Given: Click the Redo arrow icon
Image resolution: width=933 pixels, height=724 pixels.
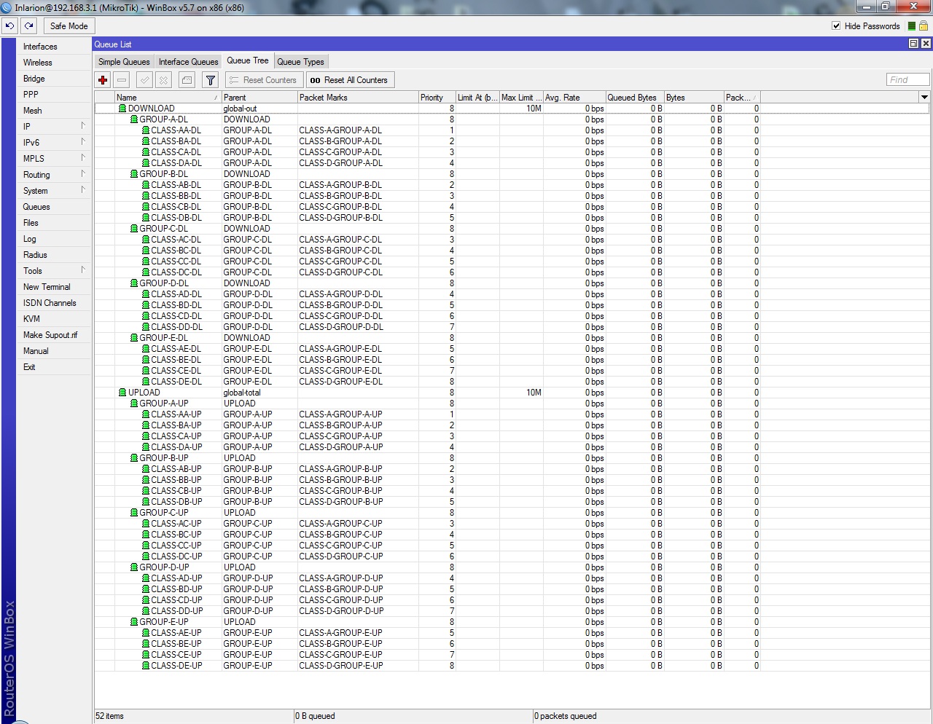Looking at the screenshot, I should click(29, 25).
